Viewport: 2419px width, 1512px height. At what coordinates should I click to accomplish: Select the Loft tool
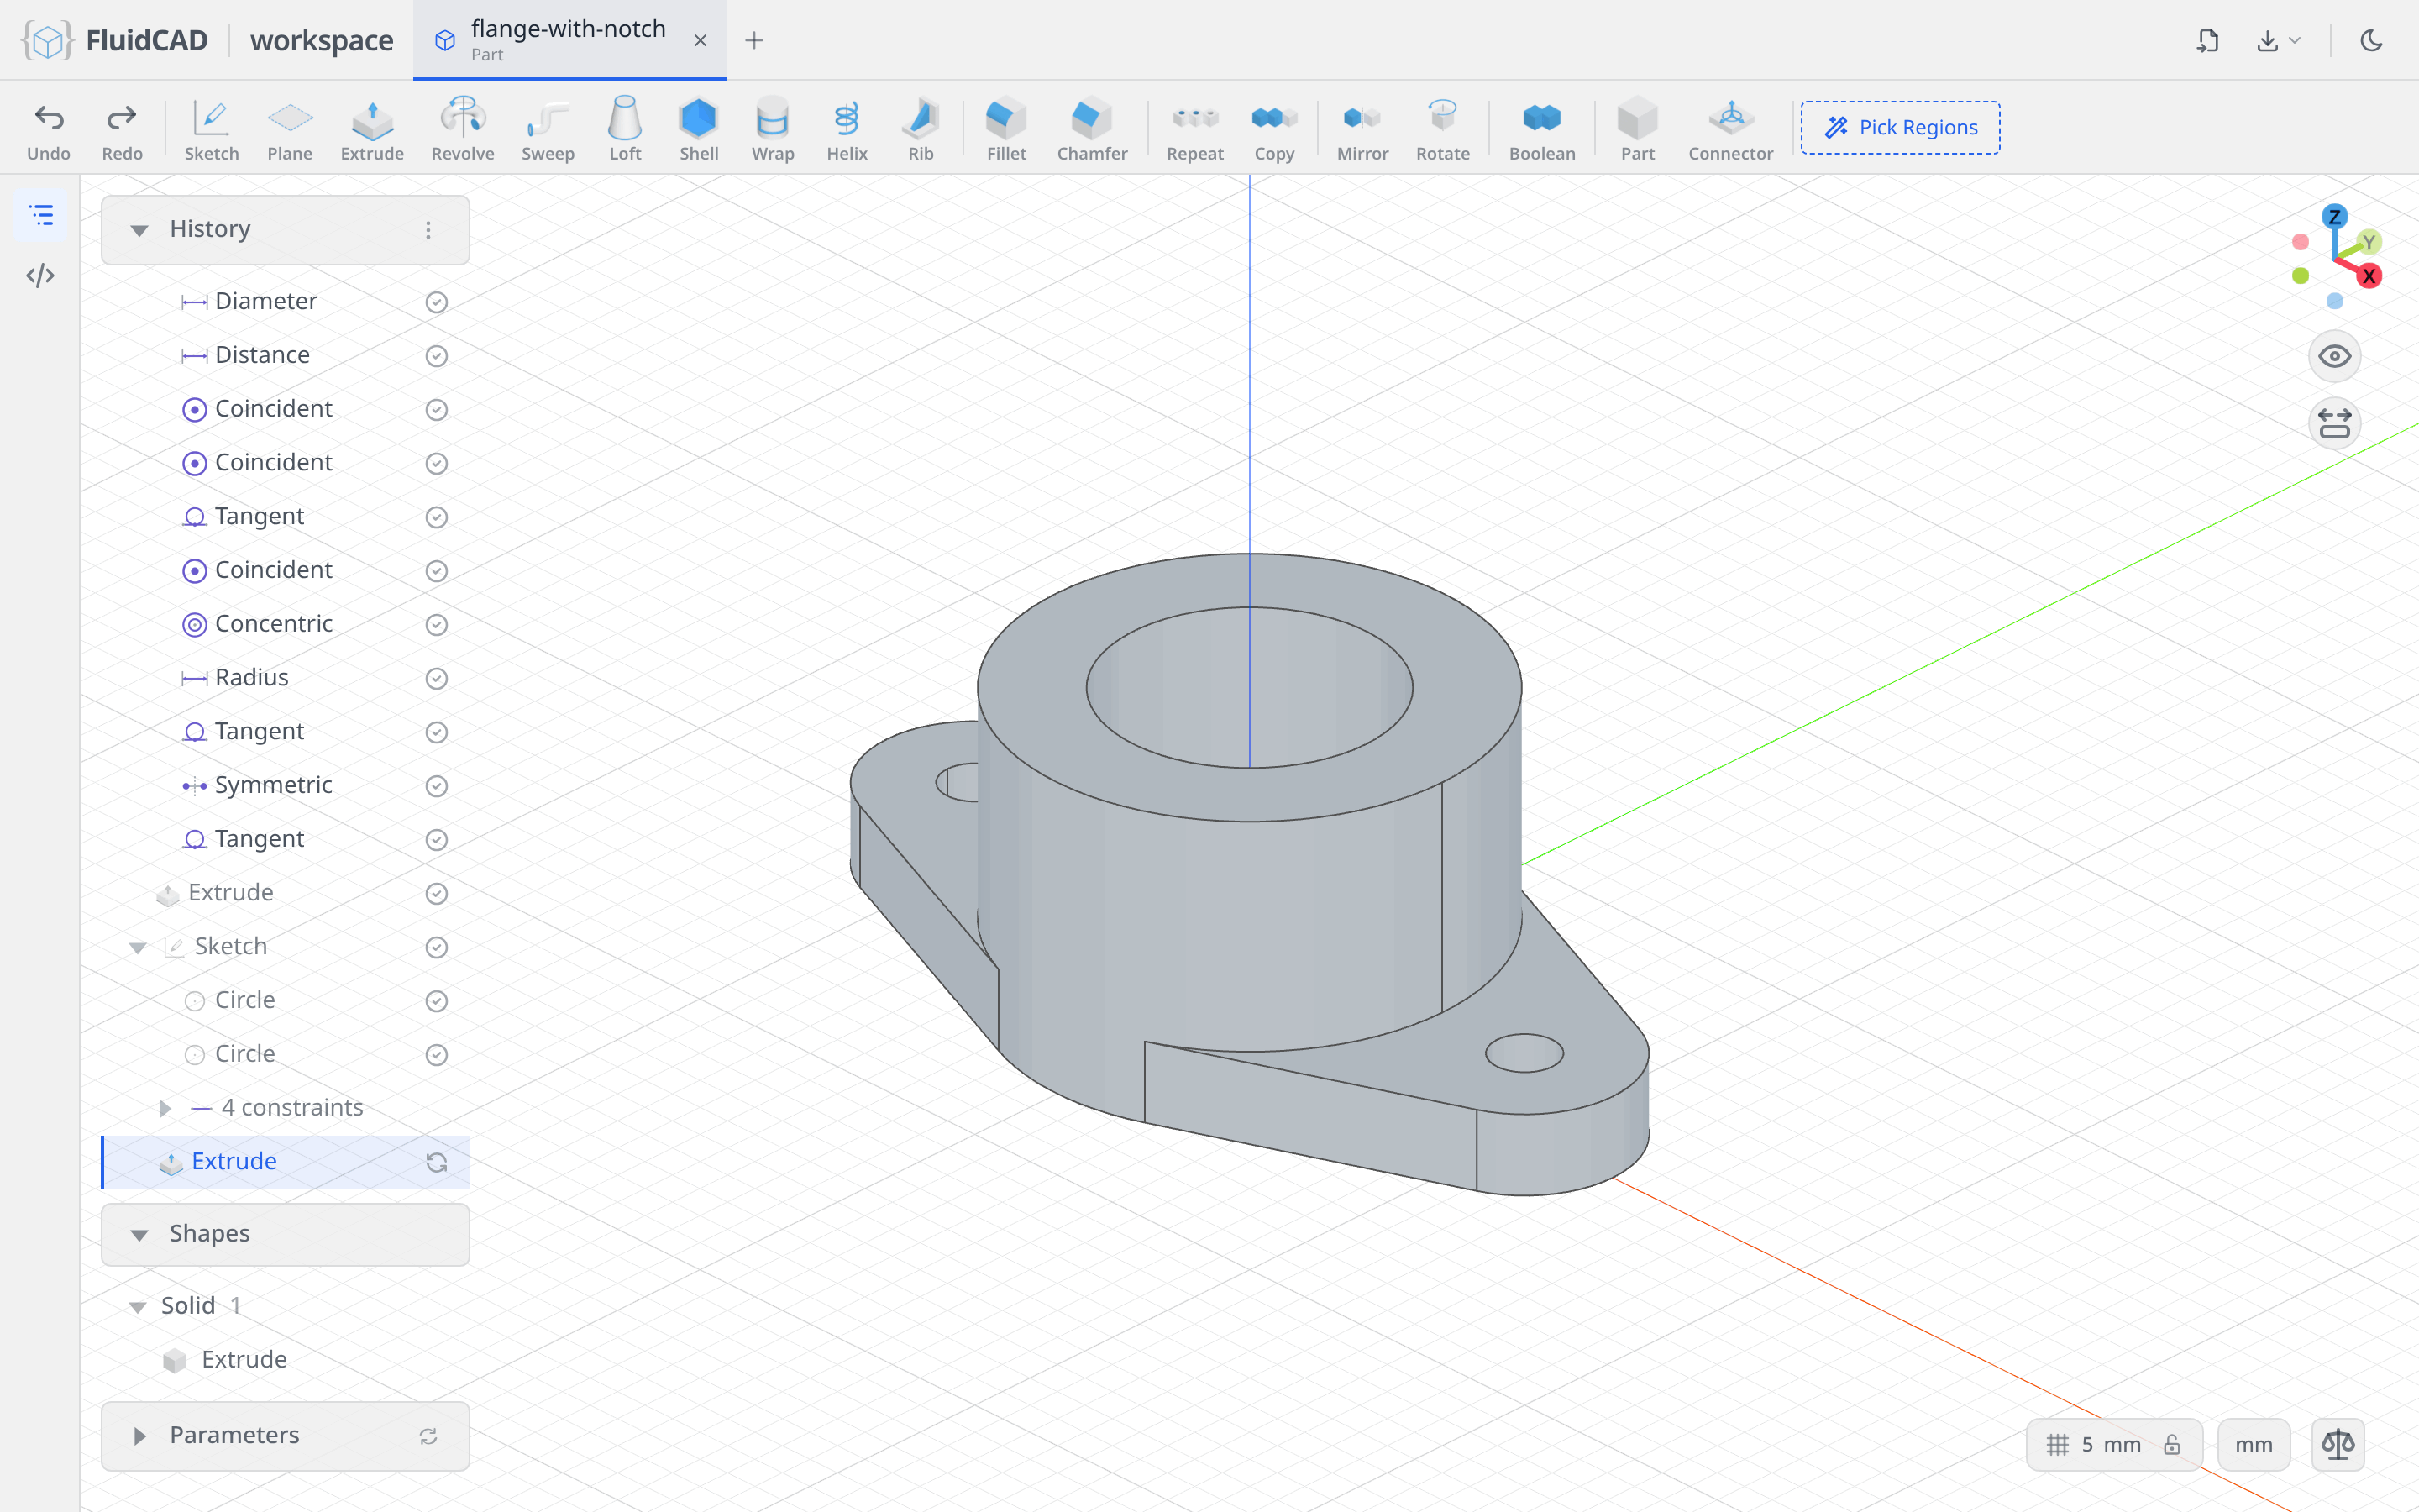point(625,129)
